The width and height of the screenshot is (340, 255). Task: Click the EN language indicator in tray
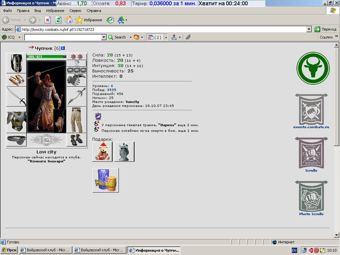pos(294,250)
